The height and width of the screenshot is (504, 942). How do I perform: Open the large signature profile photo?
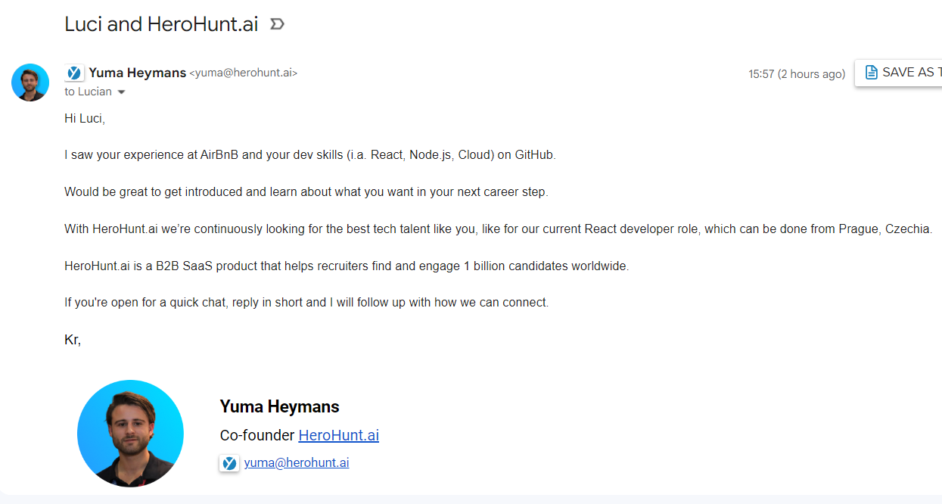(130, 433)
